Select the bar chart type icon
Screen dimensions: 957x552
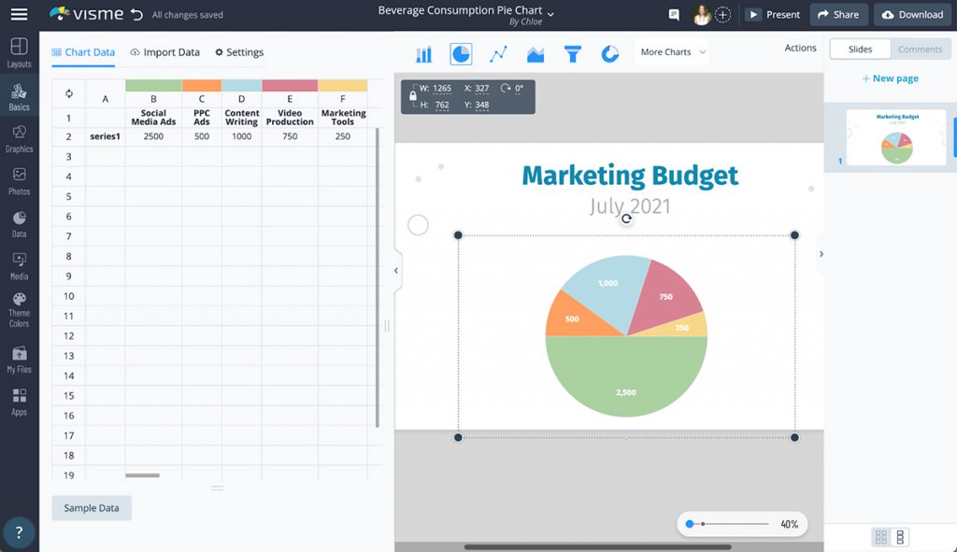(423, 54)
